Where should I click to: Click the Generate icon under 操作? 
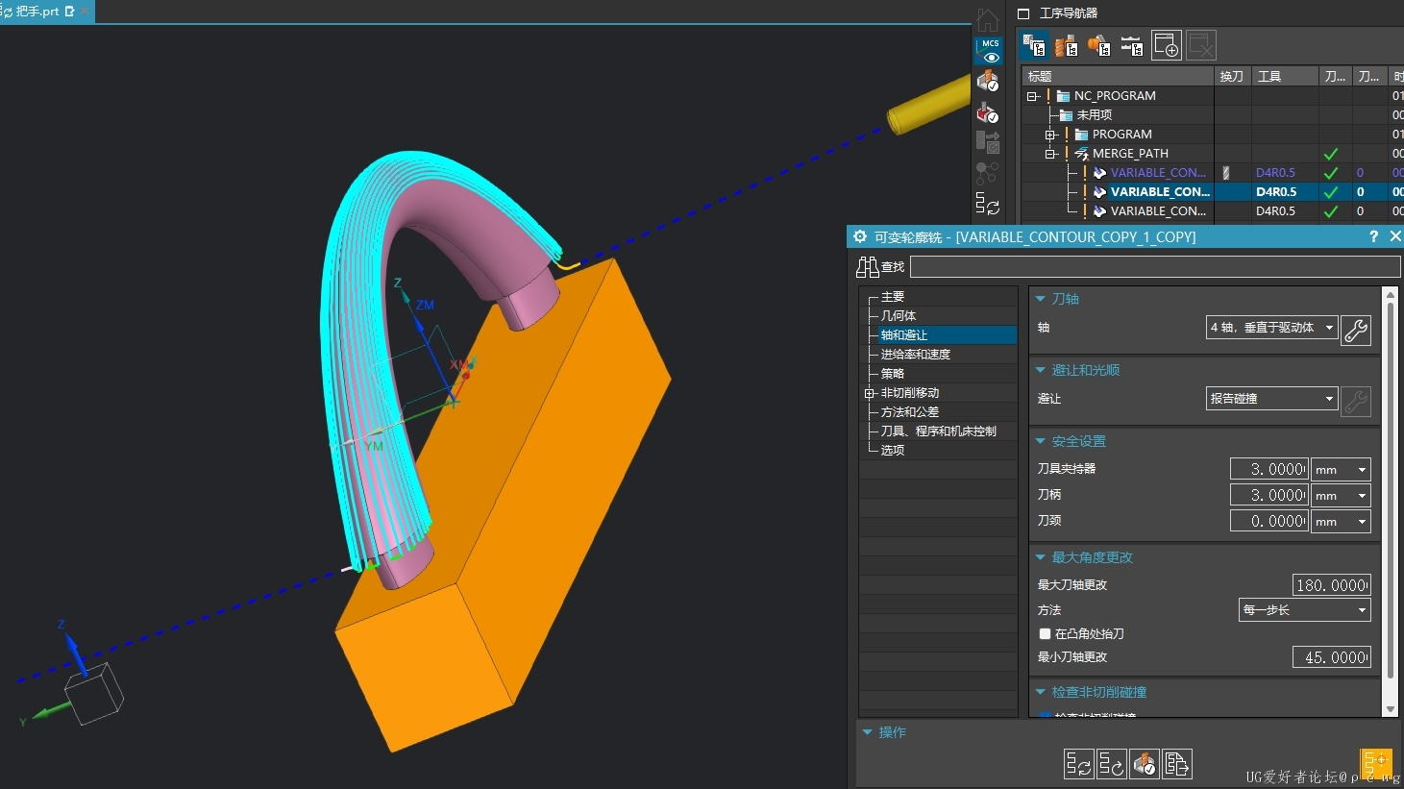[1079, 764]
